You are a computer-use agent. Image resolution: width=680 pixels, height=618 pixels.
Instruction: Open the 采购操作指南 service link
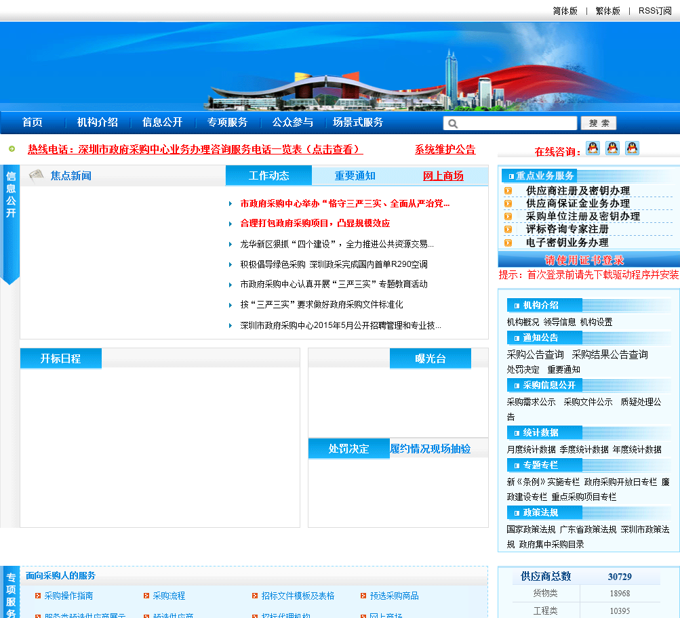68,596
